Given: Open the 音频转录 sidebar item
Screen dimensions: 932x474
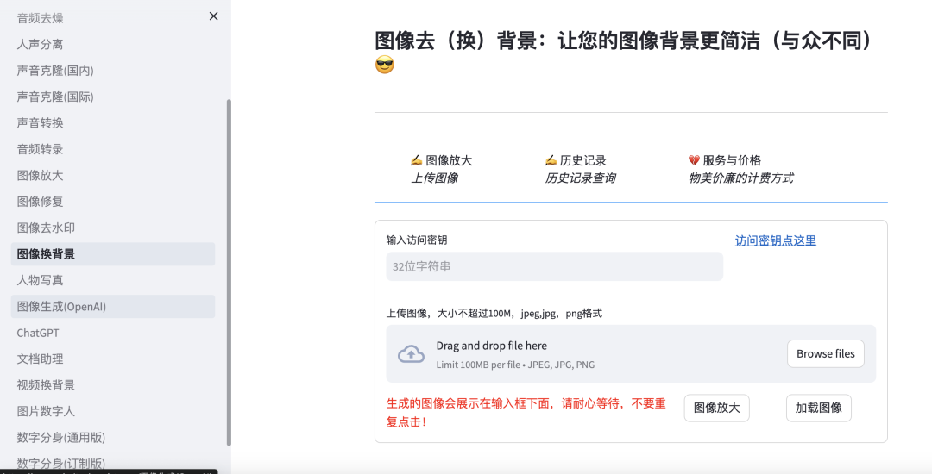Looking at the screenshot, I should [40, 149].
